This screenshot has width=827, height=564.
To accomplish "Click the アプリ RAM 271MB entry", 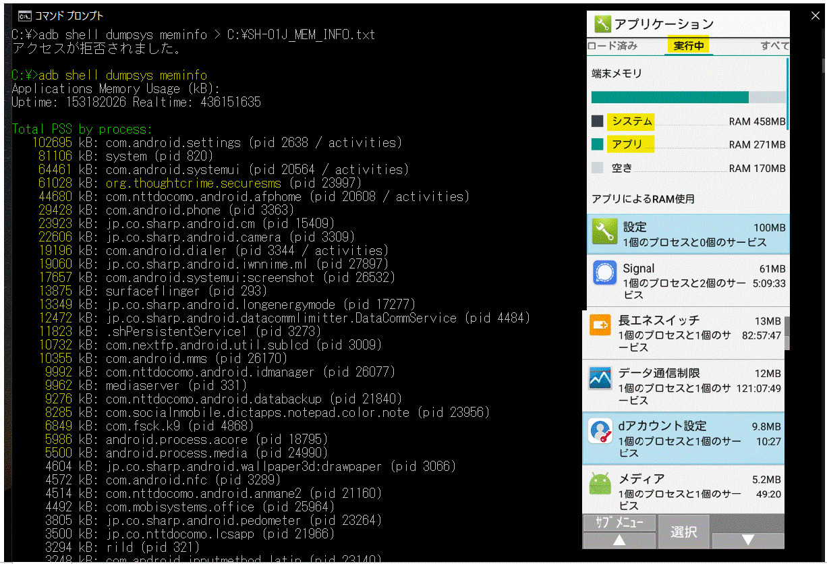I will point(688,144).
